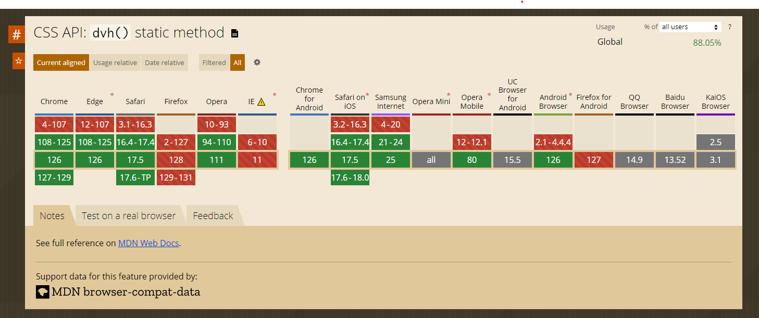This screenshot has width=759, height=318.
Task: Click the asterisk next to Opera Mini
Action: coord(449,94)
